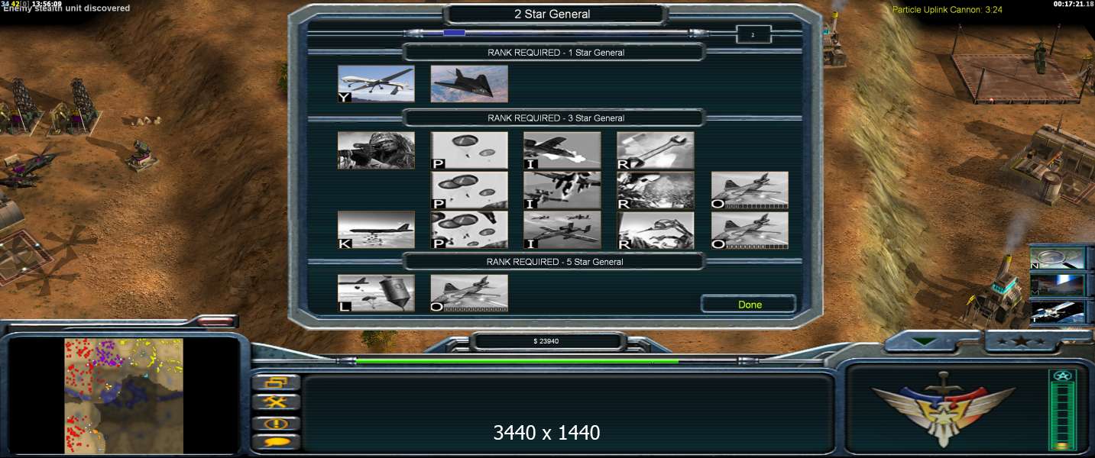The image size is (1095, 458).
Task: Pick the second-level Emergency Repair power (middle R)
Action: click(656, 190)
